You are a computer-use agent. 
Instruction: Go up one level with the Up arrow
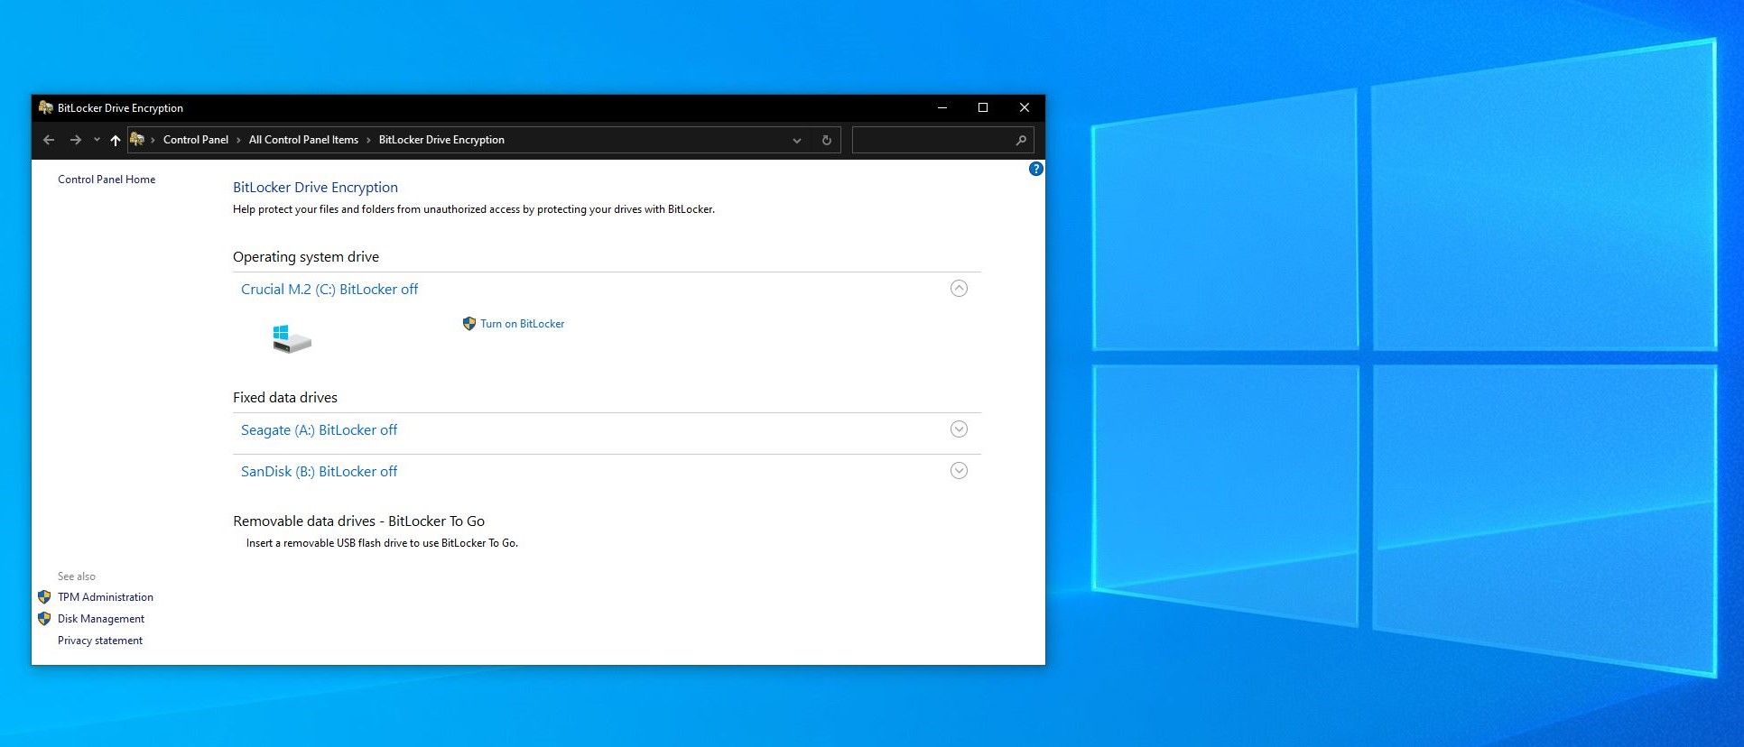click(116, 140)
